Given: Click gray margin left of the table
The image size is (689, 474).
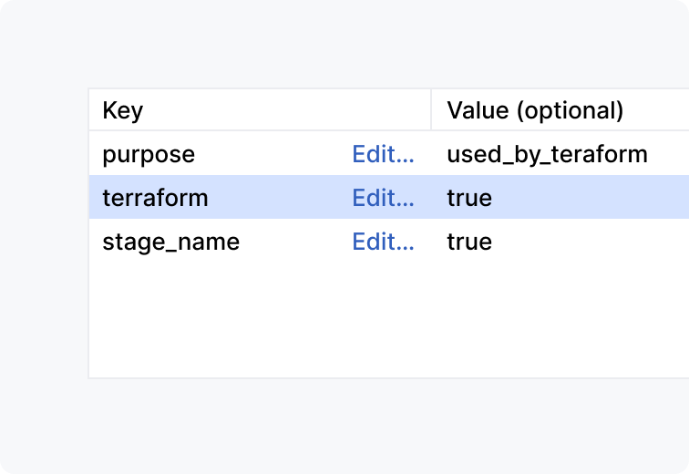Looking at the screenshot, I should coord(46,237).
